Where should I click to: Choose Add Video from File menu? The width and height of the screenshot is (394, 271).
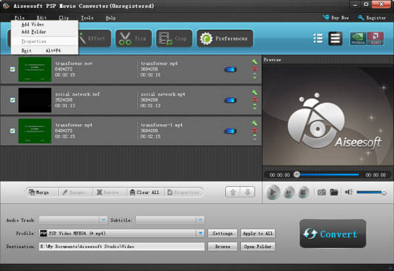(44, 24)
